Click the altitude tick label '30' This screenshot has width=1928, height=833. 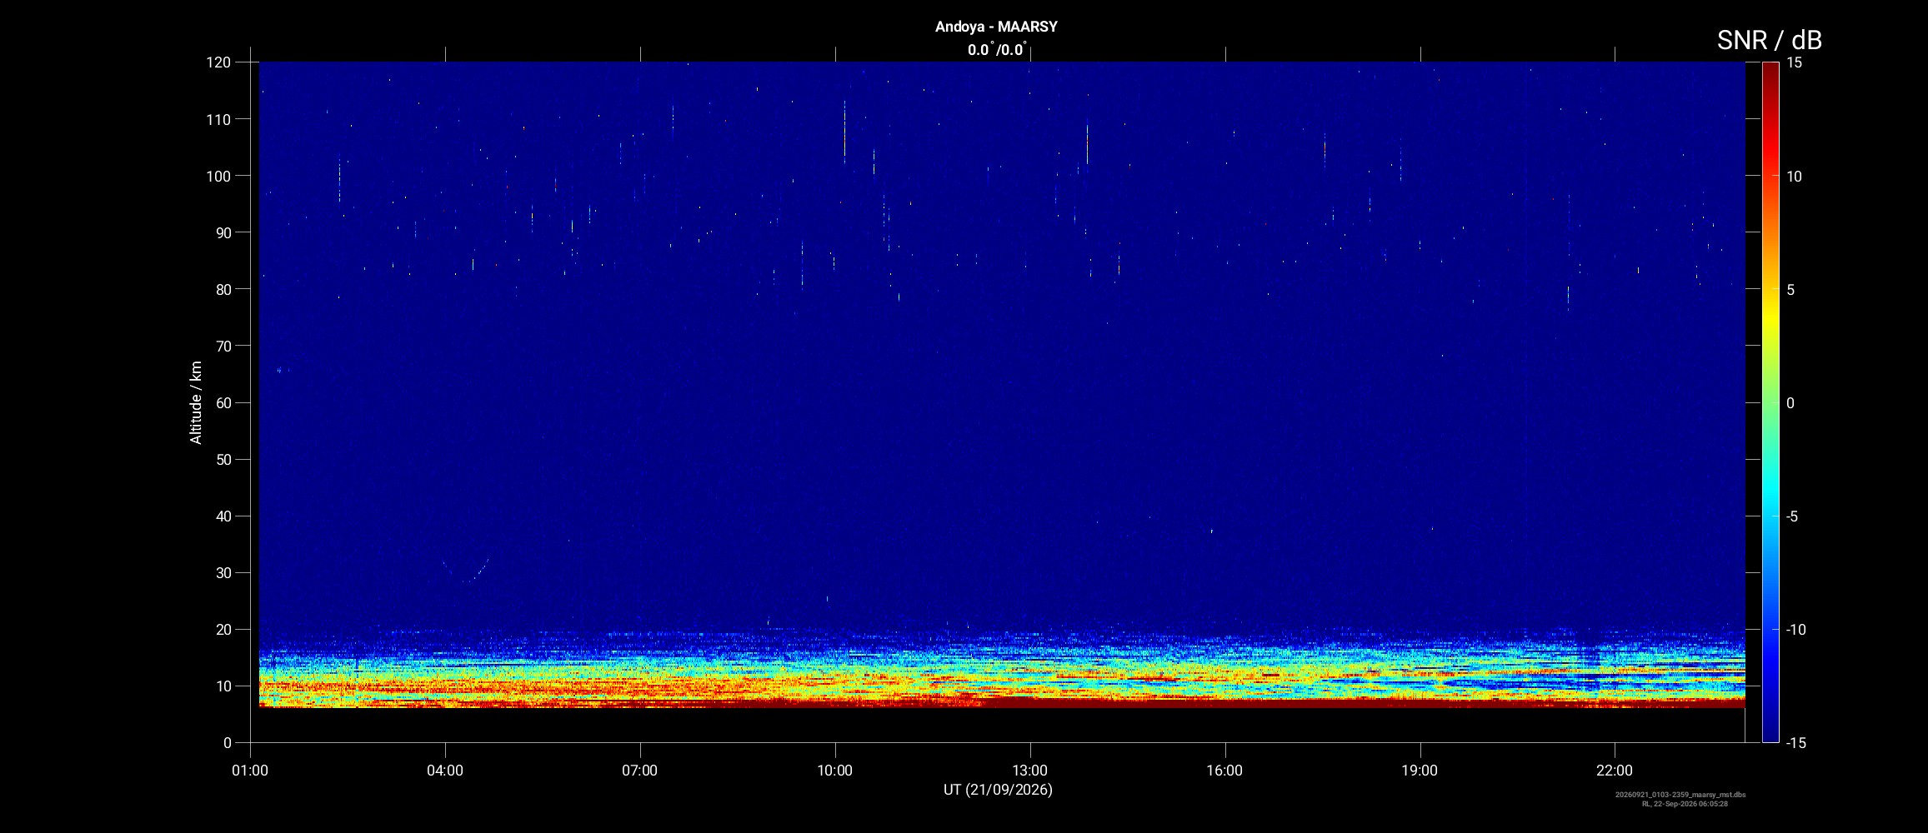(x=223, y=572)
